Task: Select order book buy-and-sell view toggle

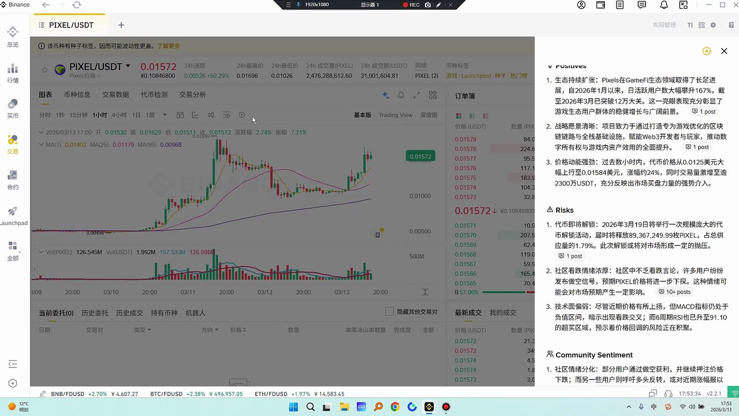Action: pyautogui.click(x=459, y=116)
